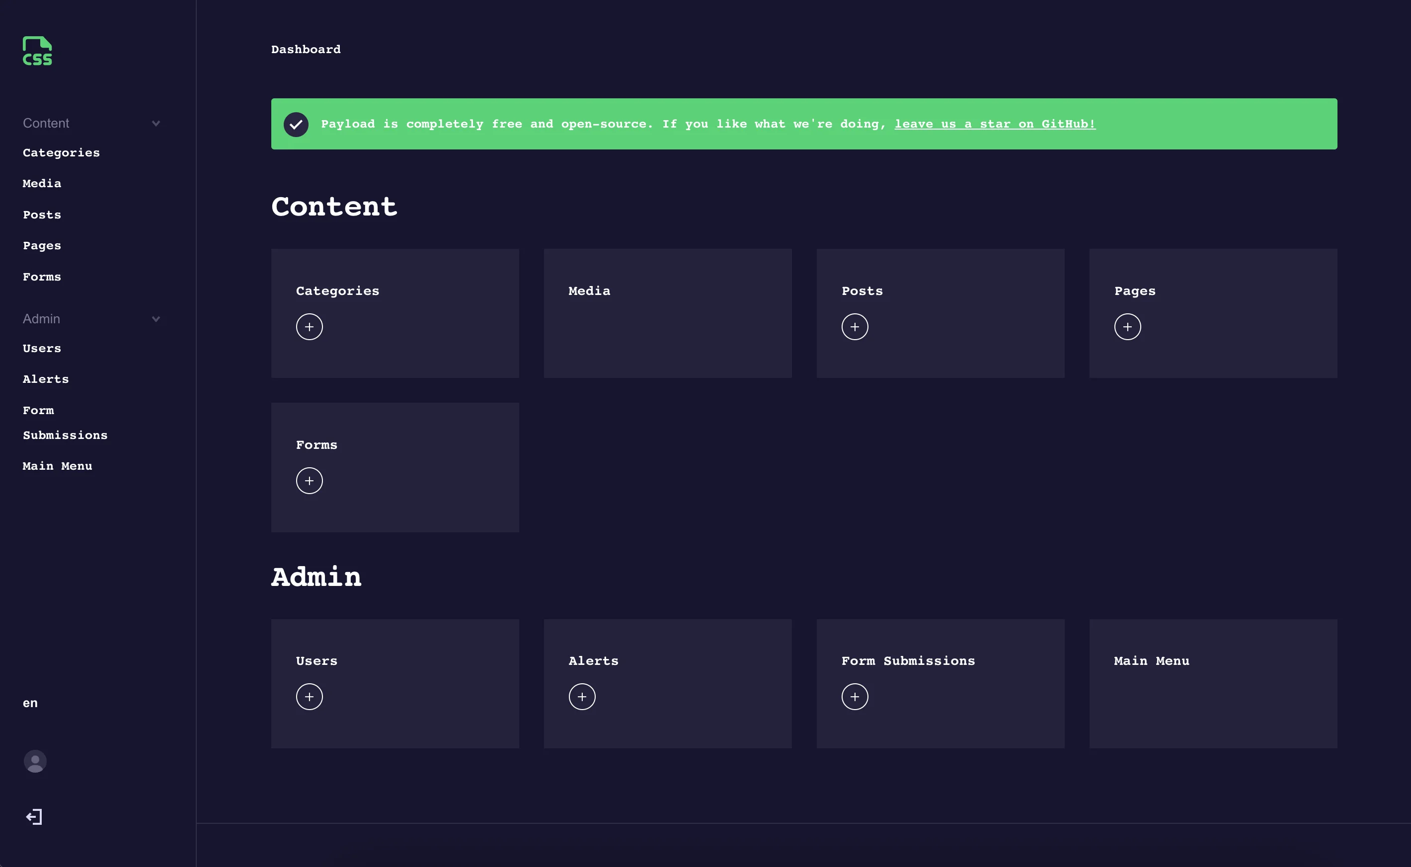Open Media in the sidebar
The image size is (1411, 867).
(42, 184)
